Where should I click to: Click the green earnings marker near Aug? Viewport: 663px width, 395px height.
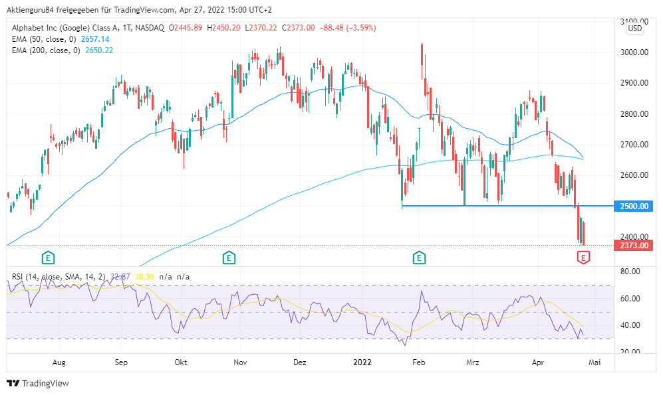pyautogui.click(x=48, y=257)
